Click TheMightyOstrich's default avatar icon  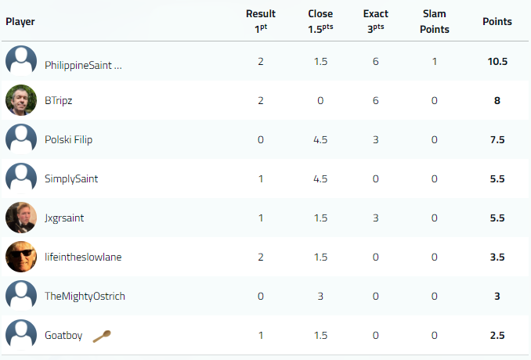click(21, 296)
